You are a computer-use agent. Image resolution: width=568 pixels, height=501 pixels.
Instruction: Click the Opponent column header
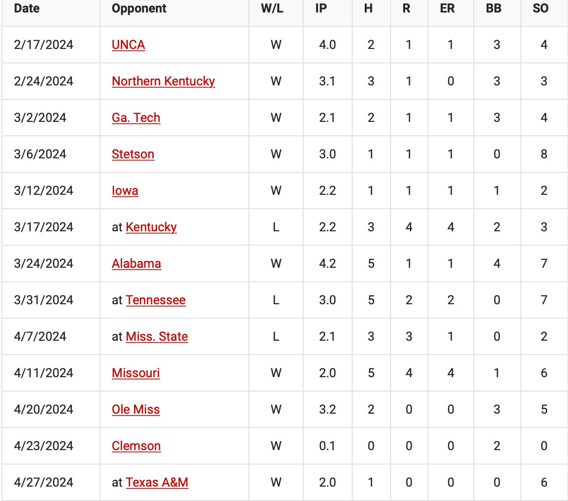139,9
